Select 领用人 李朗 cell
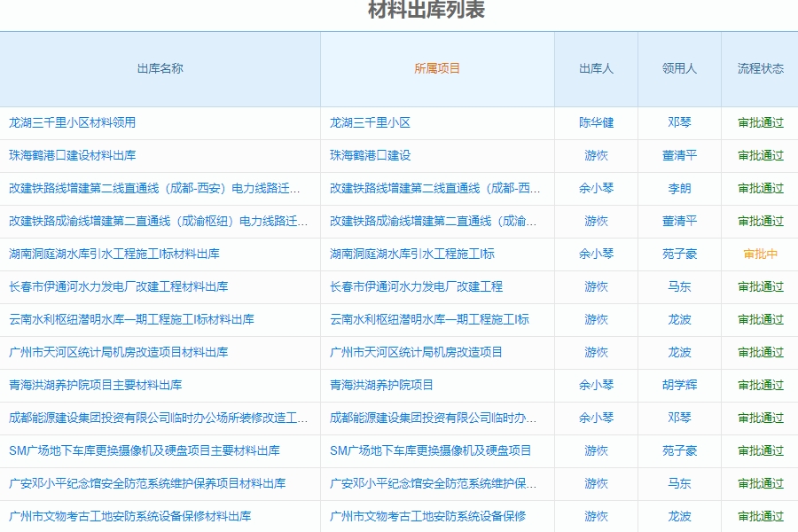 point(679,188)
